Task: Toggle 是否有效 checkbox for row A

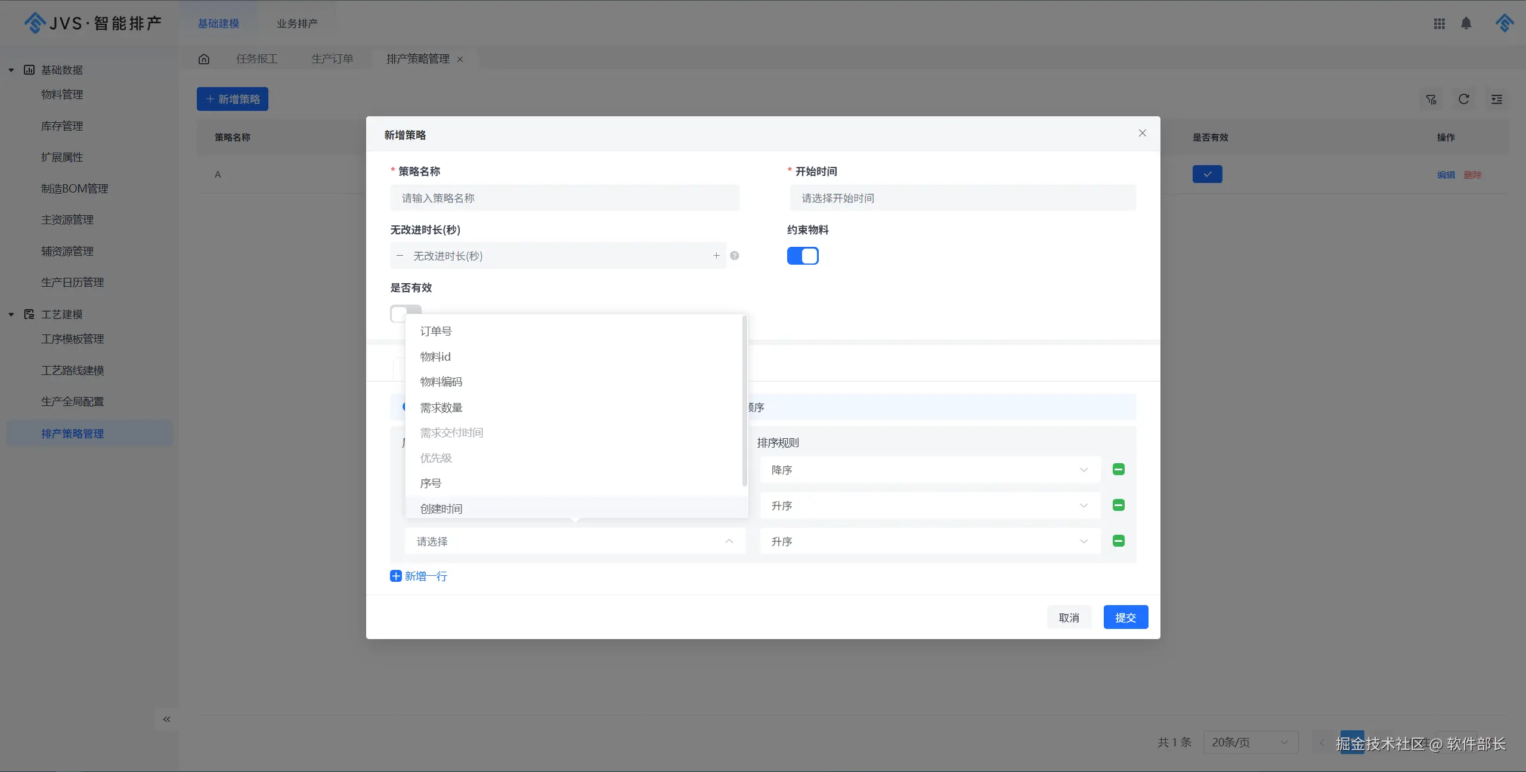Action: click(x=1207, y=174)
